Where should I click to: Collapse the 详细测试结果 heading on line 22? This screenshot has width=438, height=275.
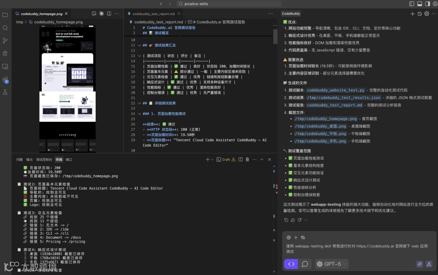click(x=140, y=103)
